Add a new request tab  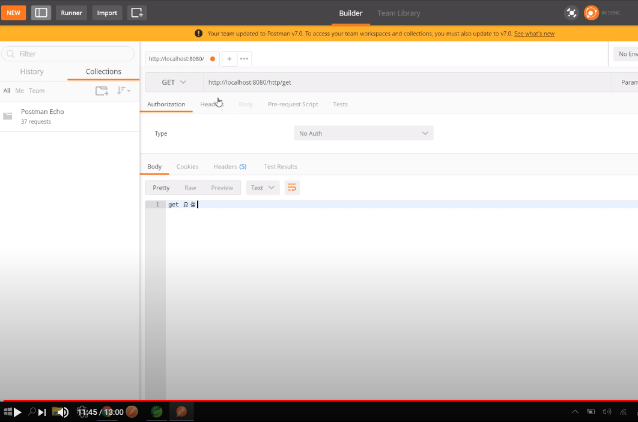pyautogui.click(x=229, y=59)
